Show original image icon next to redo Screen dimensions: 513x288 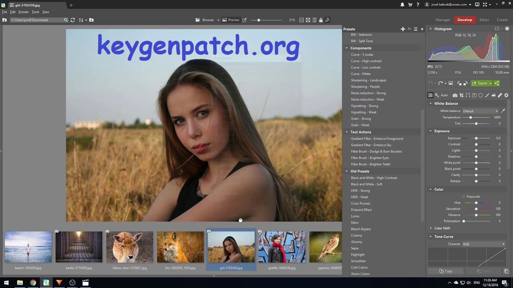point(450,83)
